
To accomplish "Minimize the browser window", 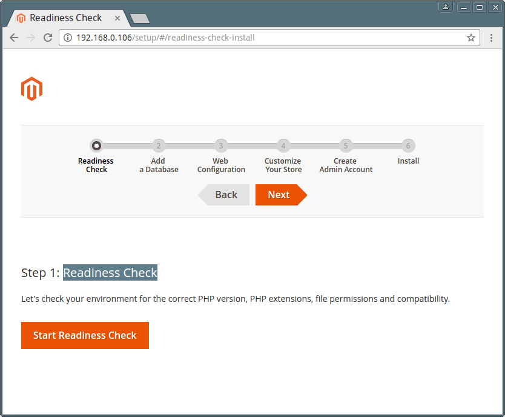I will click(463, 7).
